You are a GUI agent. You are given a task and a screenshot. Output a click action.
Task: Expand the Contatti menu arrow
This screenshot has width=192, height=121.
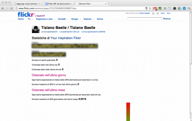(x=68, y=19)
